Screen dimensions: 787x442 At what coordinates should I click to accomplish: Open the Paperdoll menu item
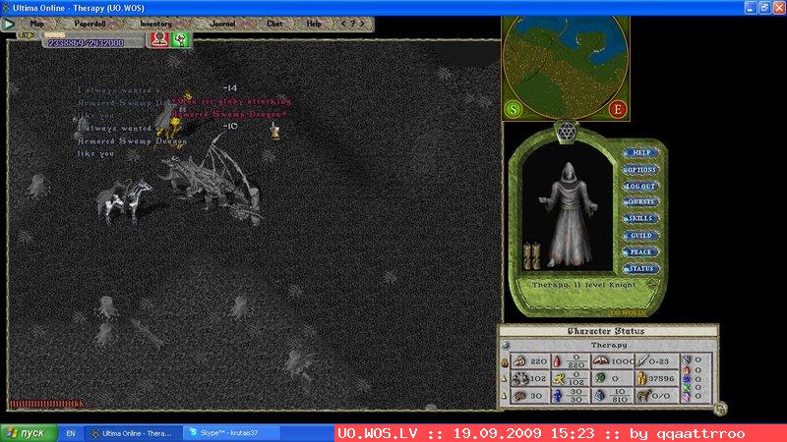(90, 24)
